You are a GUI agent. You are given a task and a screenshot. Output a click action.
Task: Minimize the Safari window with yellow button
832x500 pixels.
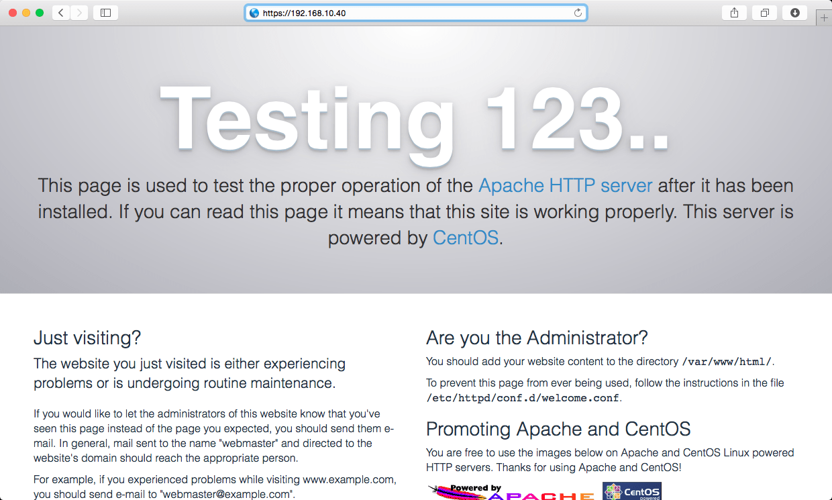point(27,13)
